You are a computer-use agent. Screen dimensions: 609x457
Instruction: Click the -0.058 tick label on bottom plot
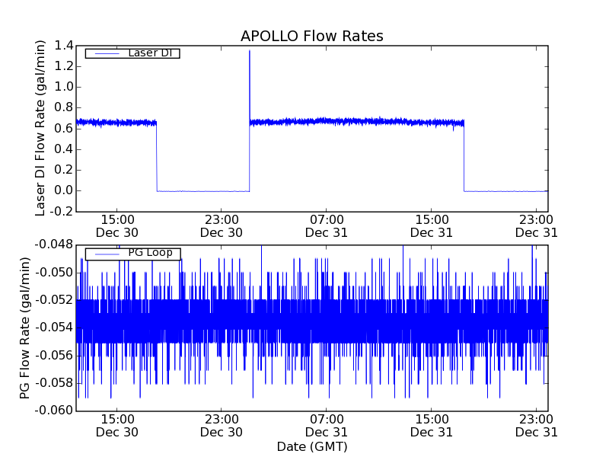[54, 383]
